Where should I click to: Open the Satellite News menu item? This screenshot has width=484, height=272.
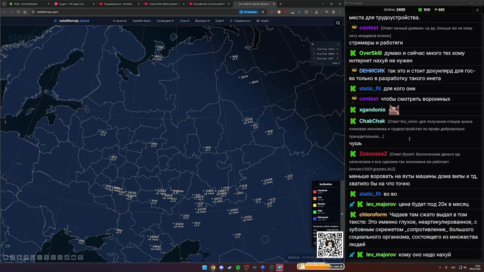pos(141,21)
